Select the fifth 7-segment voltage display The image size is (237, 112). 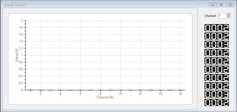tap(217, 61)
